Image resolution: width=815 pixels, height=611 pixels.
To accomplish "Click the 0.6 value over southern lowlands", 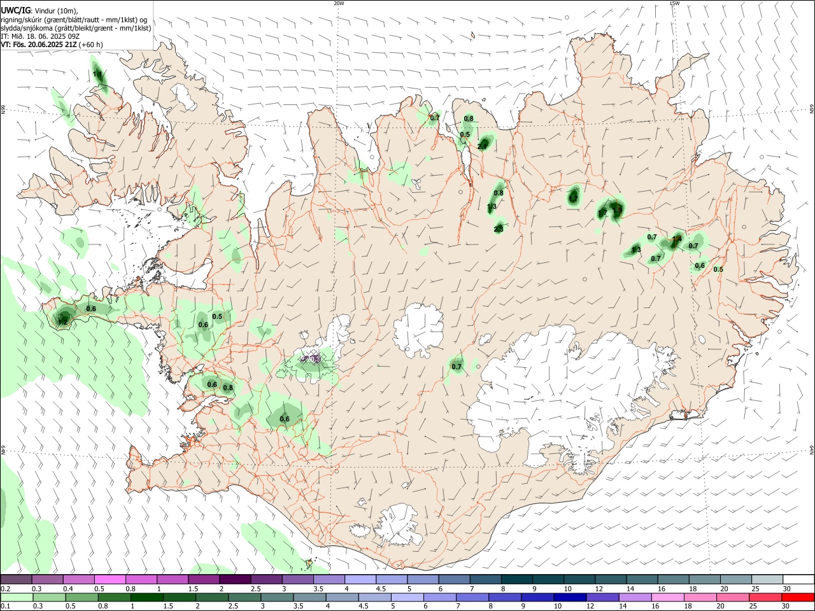I will click(285, 419).
